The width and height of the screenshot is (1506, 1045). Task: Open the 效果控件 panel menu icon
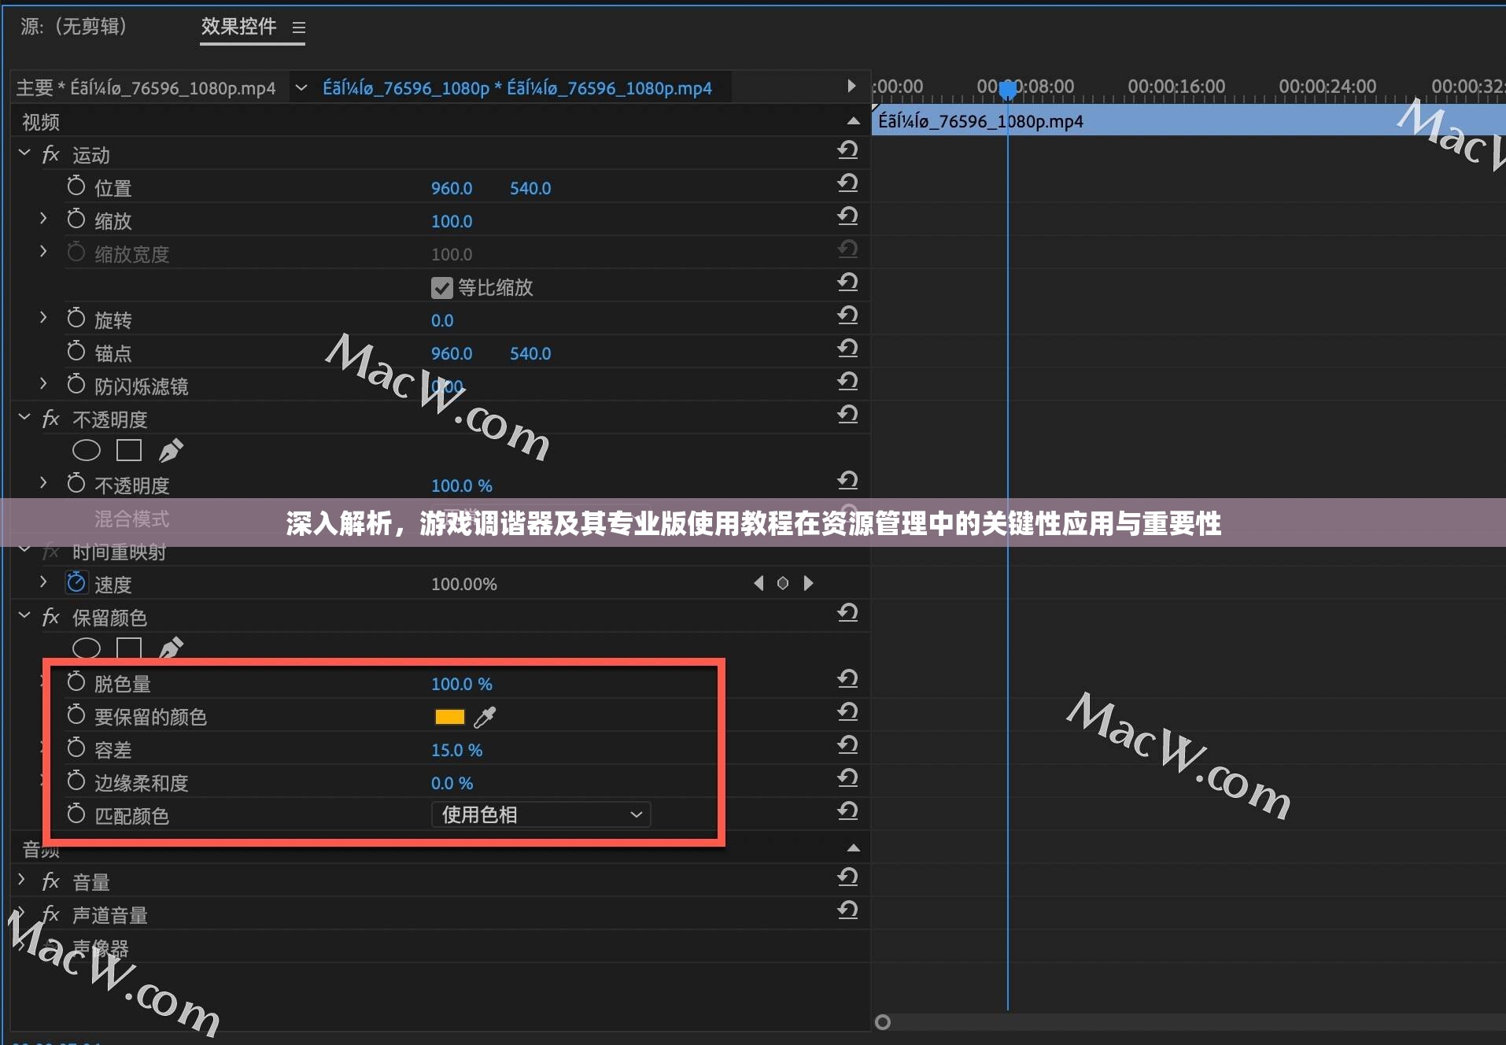(x=299, y=28)
